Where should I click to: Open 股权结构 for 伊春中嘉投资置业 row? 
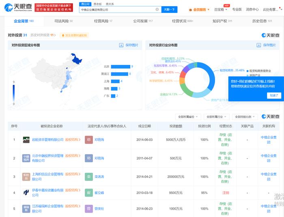pos(73,190)
